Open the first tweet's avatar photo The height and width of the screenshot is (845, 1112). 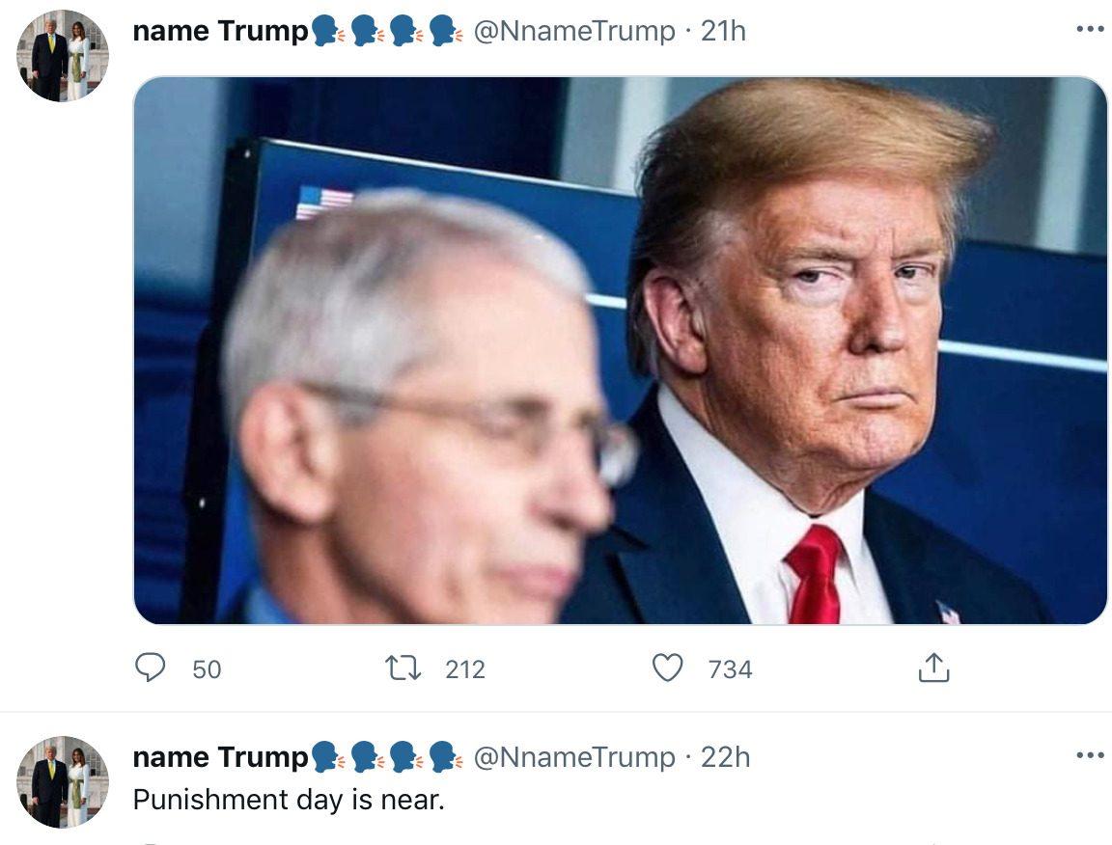[63, 56]
